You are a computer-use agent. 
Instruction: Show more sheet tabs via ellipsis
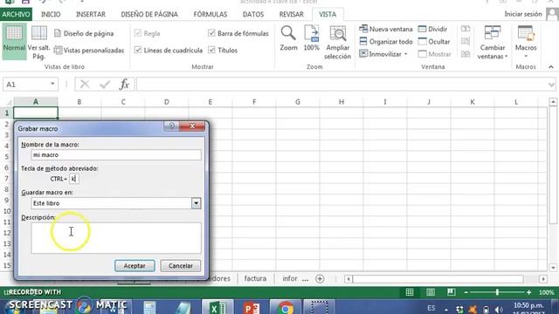click(x=305, y=279)
